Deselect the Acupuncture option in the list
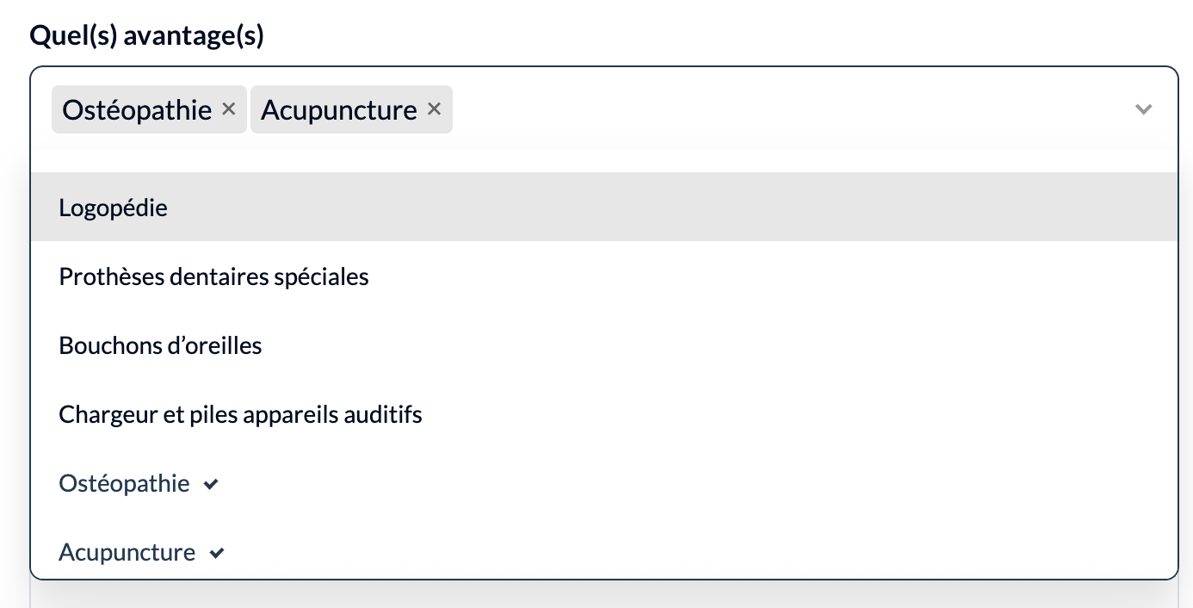 pos(127,552)
